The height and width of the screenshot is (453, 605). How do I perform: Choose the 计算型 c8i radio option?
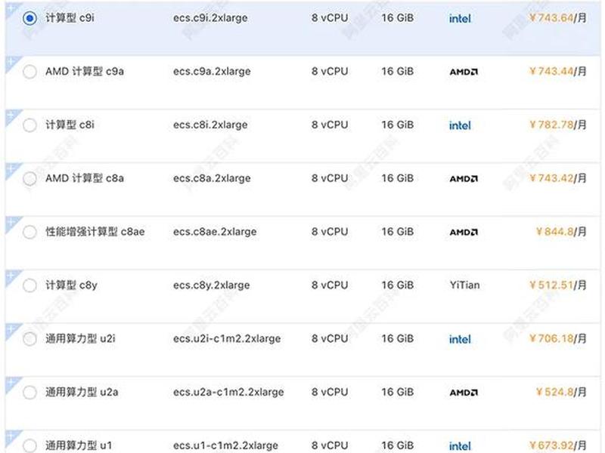point(29,125)
